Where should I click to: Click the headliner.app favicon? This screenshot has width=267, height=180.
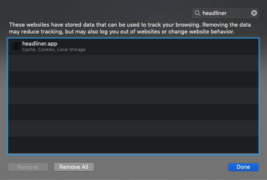pos(16,46)
